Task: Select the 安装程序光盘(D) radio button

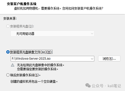Action: coord(8,26)
